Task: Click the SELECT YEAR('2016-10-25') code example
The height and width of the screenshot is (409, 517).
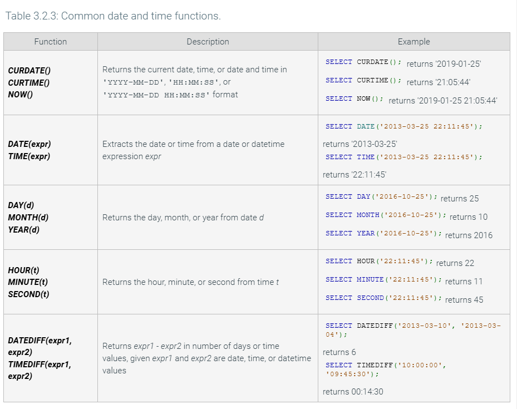Action: coord(383,234)
